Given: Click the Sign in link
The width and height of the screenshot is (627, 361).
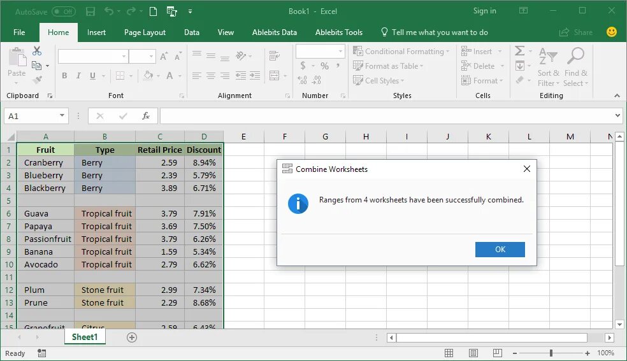Looking at the screenshot, I should click(485, 11).
